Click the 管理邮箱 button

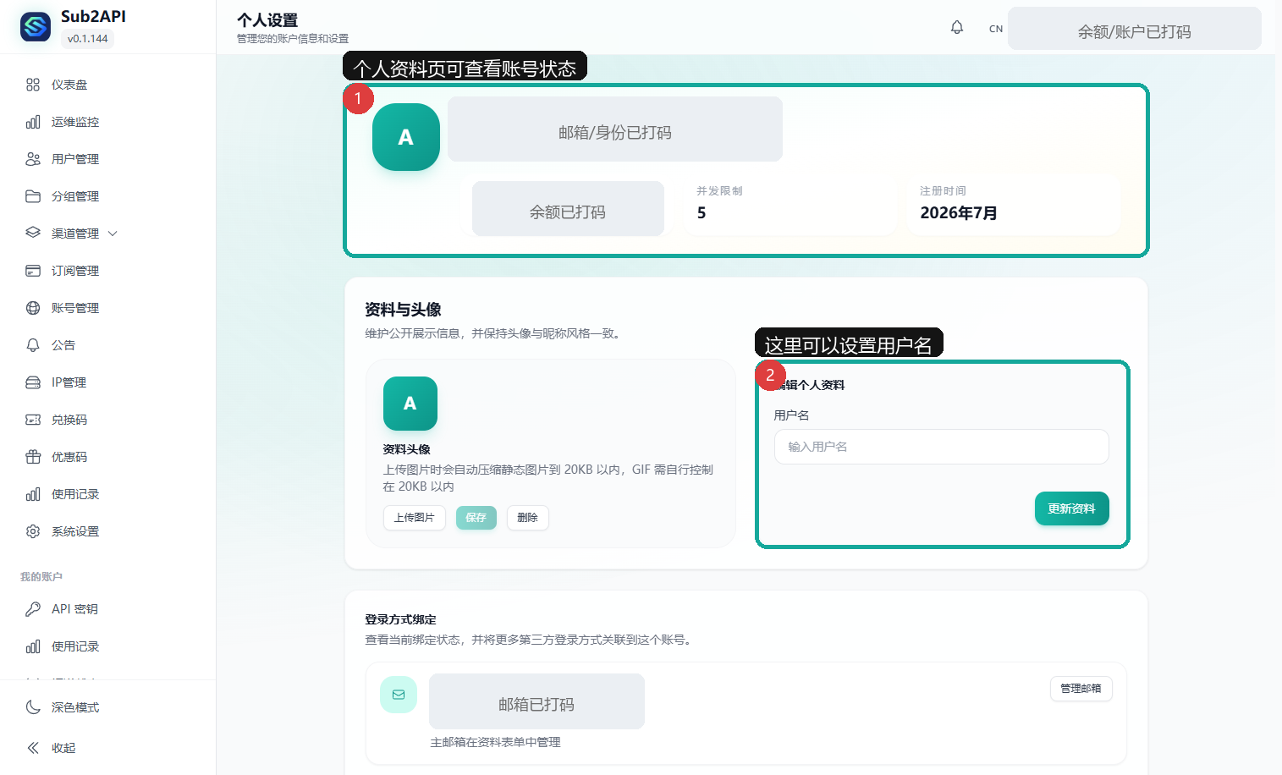(1081, 689)
